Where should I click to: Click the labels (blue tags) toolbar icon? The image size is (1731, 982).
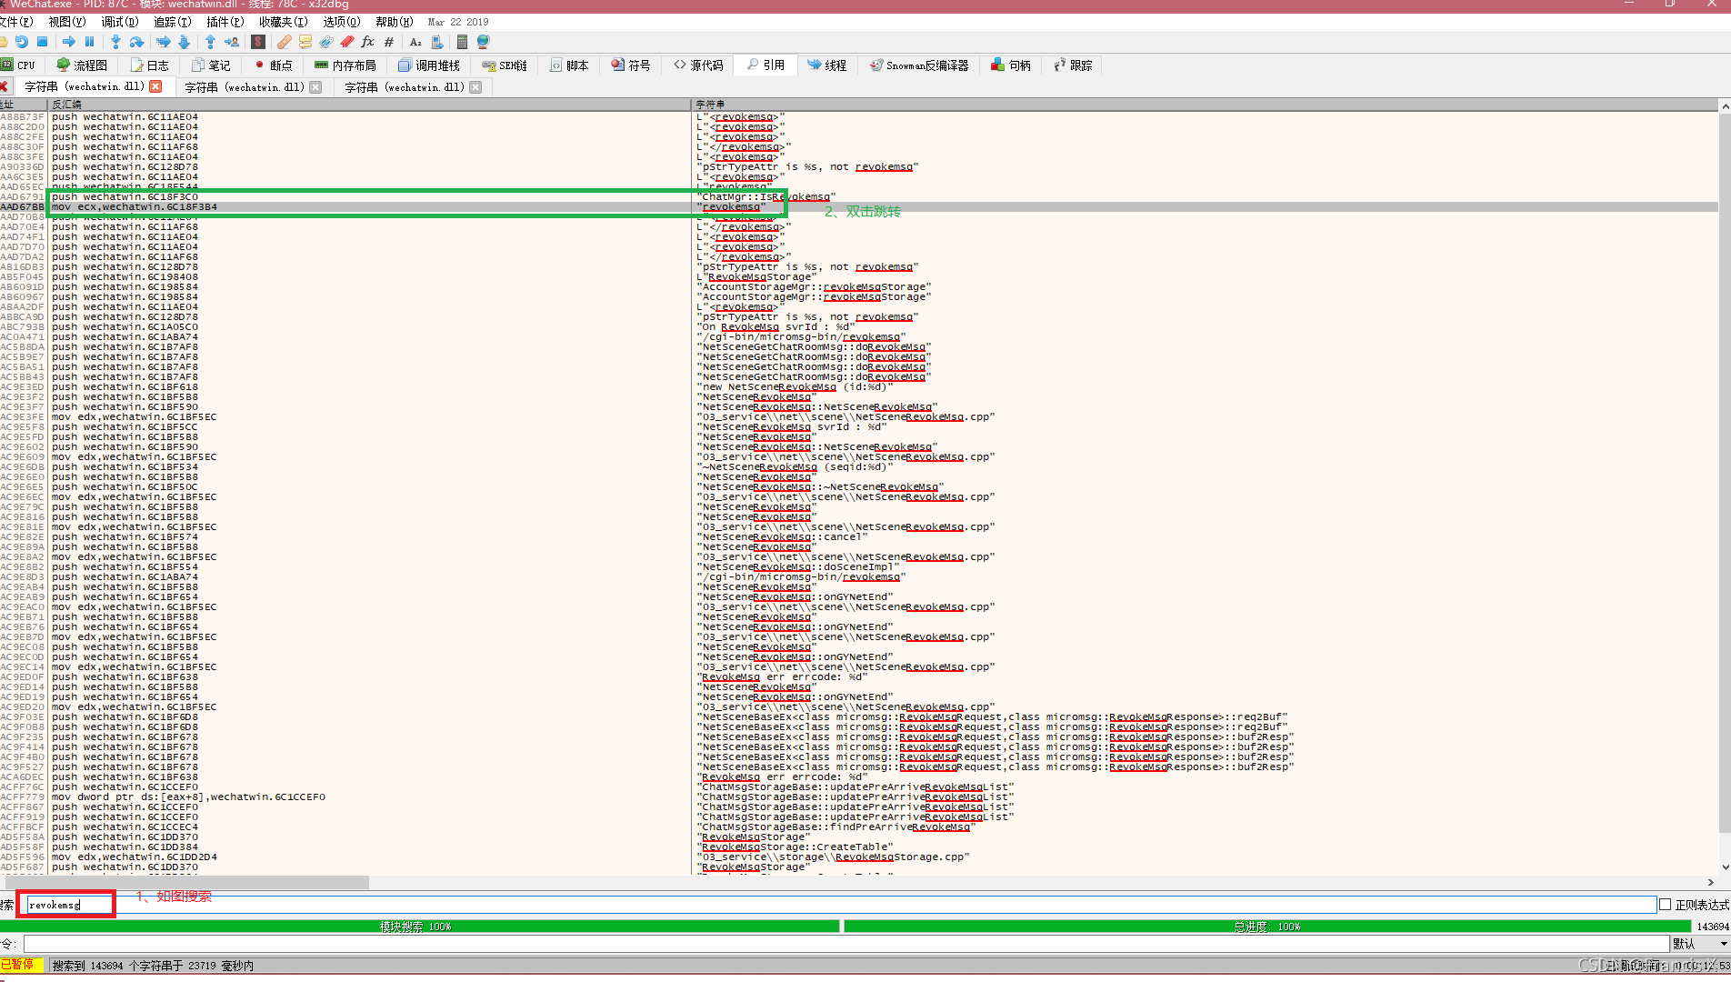pyautogui.click(x=325, y=42)
